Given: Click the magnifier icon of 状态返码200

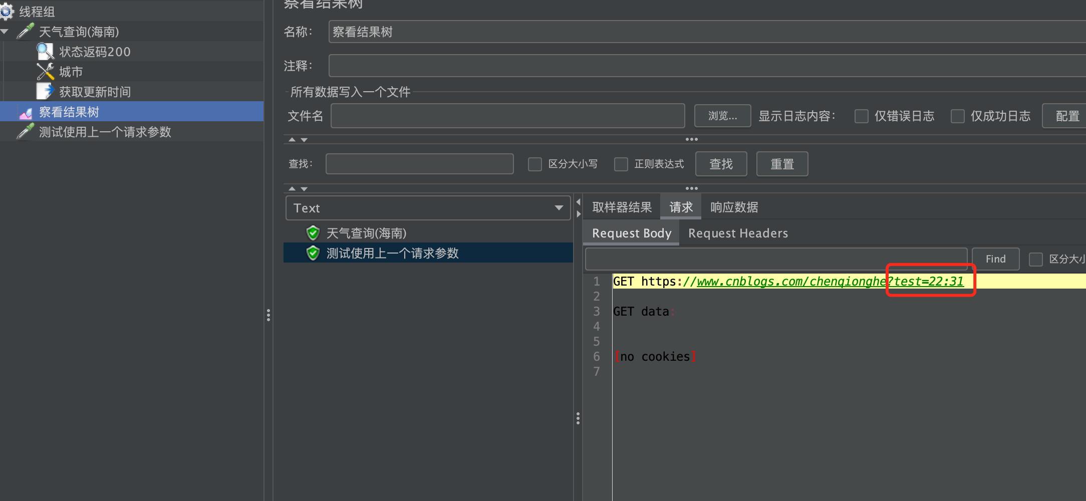Looking at the screenshot, I should tap(46, 51).
